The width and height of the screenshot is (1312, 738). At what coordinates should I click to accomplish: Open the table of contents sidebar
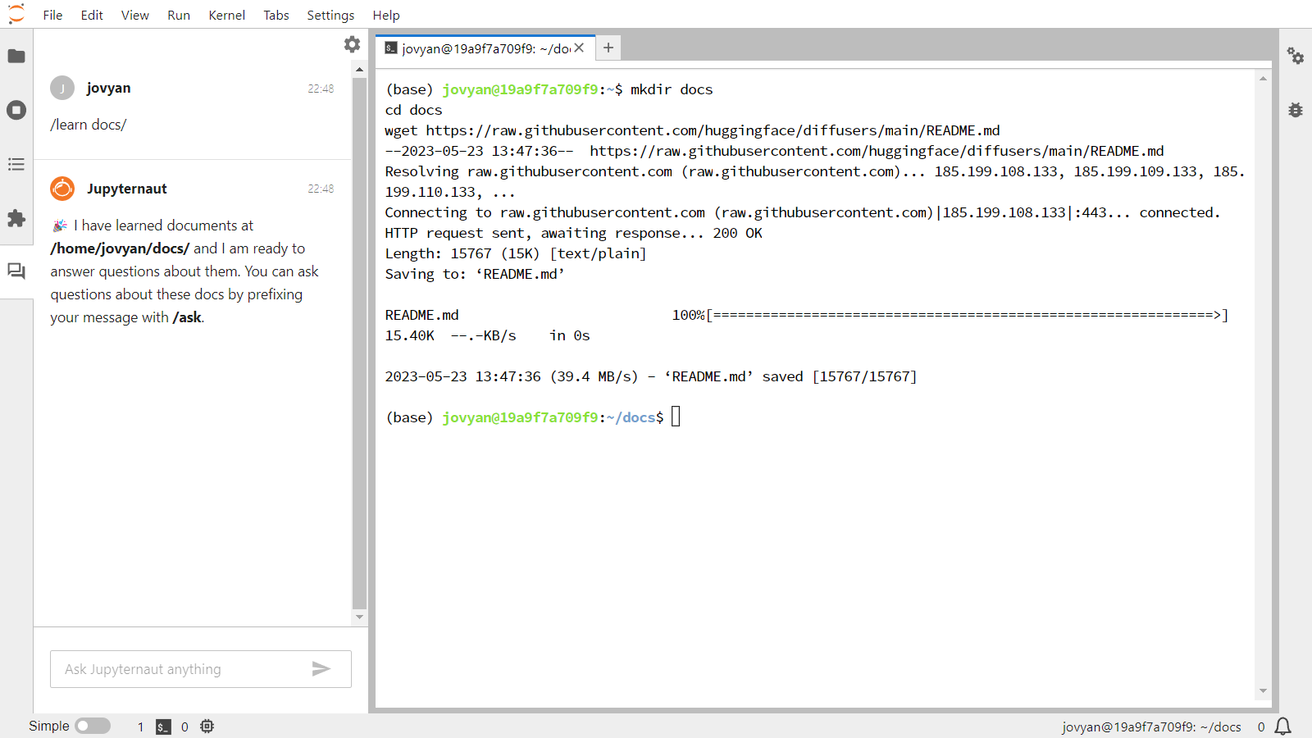click(16, 164)
